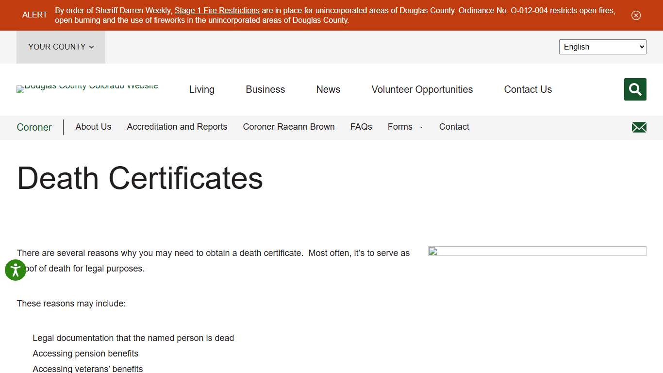The width and height of the screenshot is (663, 373).
Task: Go to the Contact Us page
Action: pos(528,89)
